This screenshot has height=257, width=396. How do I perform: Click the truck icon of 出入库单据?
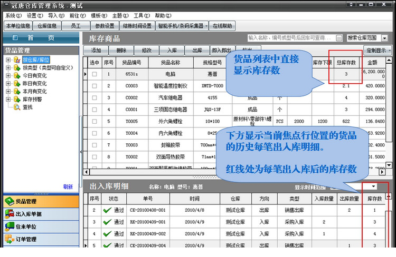coord(10,214)
